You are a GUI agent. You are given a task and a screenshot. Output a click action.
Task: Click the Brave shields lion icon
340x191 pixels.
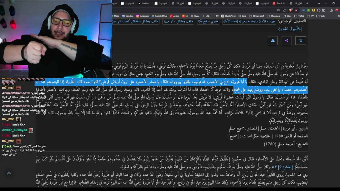pos(291,10)
